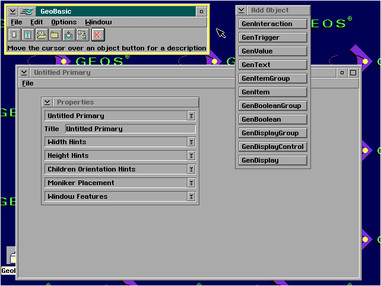The width and height of the screenshot is (381, 286).
Task: Click the teal T-shaped toolbar icon
Action: coord(27,35)
